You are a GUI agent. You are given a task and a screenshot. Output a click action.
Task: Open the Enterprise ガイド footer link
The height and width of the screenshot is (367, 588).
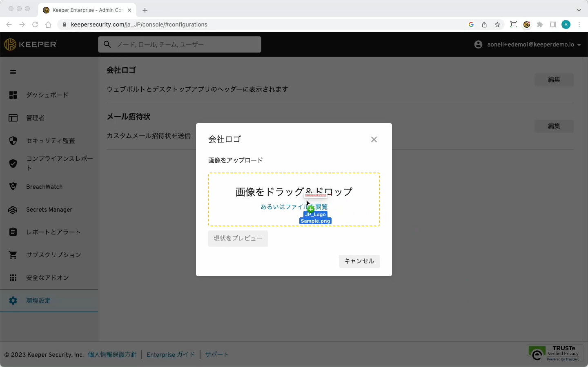[x=171, y=355]
